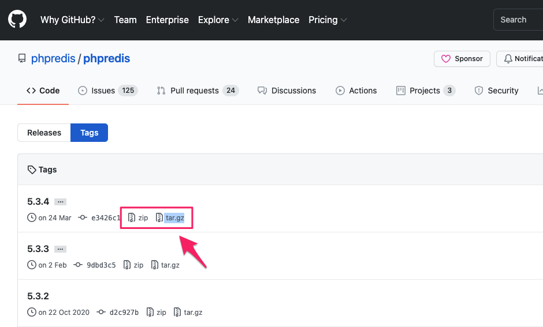Click the Notifications bell button
Viewport: 543px width, 327px height.
[x=519, y=59]
